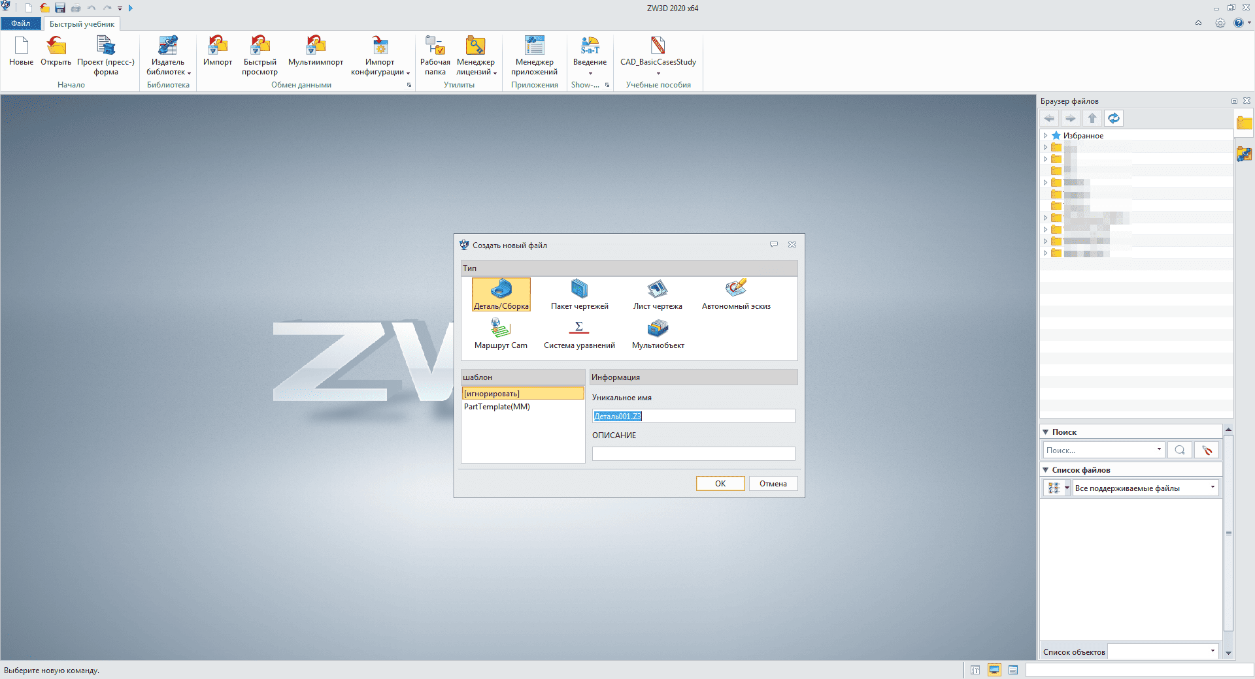Screen dimensions: 1255x679
Task: Click the large folder icon beside file browser
Action: point(1244,122)
